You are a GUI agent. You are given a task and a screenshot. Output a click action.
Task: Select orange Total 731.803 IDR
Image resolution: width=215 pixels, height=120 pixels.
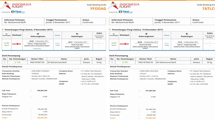point(150,118)
